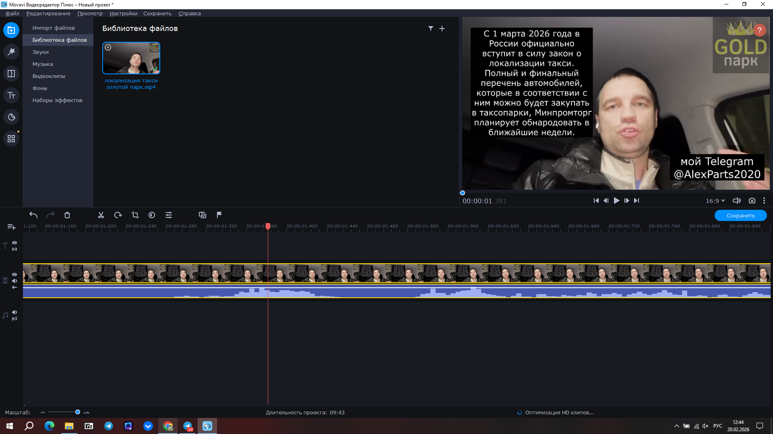Delete selected clip with trash icon
The width and height of the screenshot is (773, 434).
[x=67, y=215]
